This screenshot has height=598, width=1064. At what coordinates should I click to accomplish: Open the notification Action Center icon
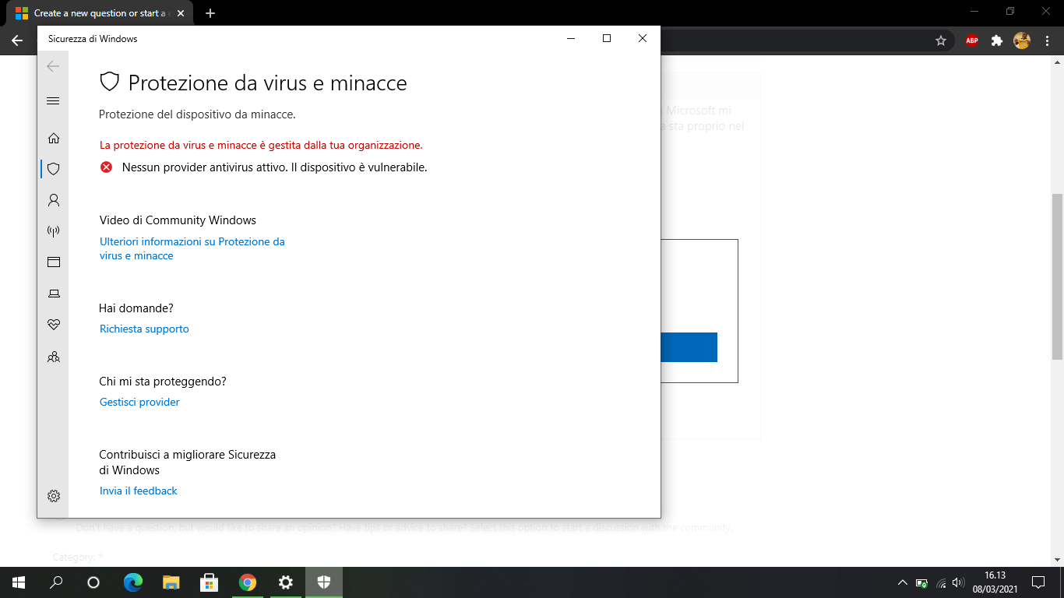tap(1038, 582)
